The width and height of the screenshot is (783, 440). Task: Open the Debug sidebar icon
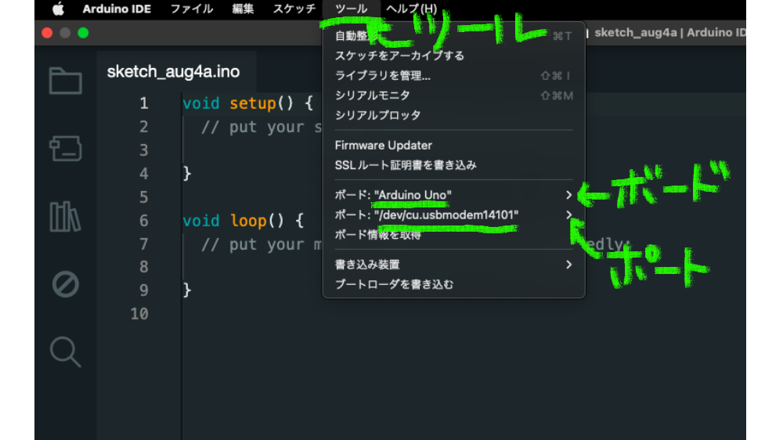coord(66,285)
